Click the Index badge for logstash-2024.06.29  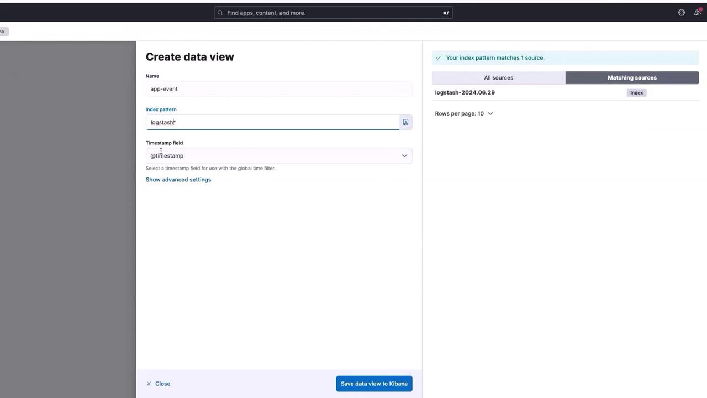click(636, 93)
